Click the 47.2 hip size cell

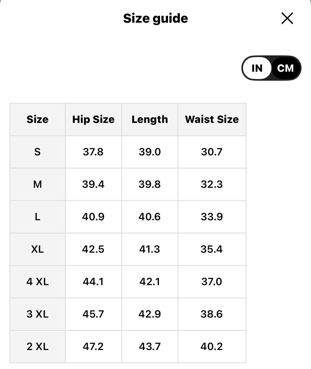pos(93,347)
